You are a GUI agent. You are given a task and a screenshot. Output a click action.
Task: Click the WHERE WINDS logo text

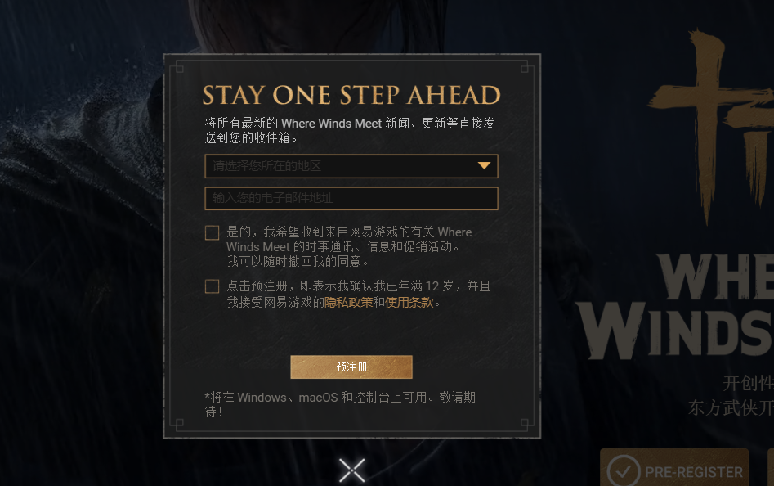pos(676,306)
